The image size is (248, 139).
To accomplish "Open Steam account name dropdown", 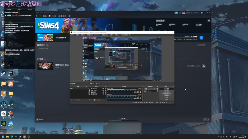I will [x=192, y=13].
